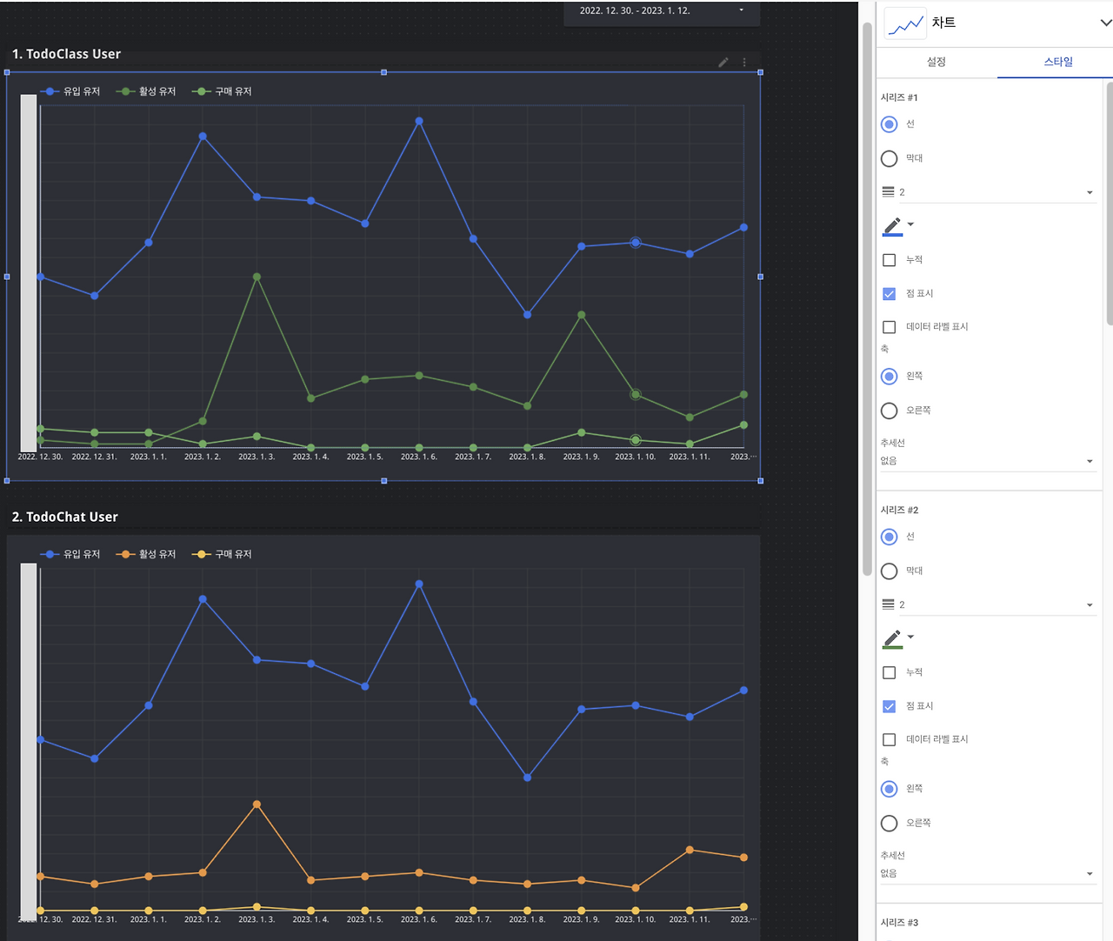Enable the 누적 checkbox in series #1
Image resolution: width=1113 pixels, height=941 pixels.
pos(889,260)
